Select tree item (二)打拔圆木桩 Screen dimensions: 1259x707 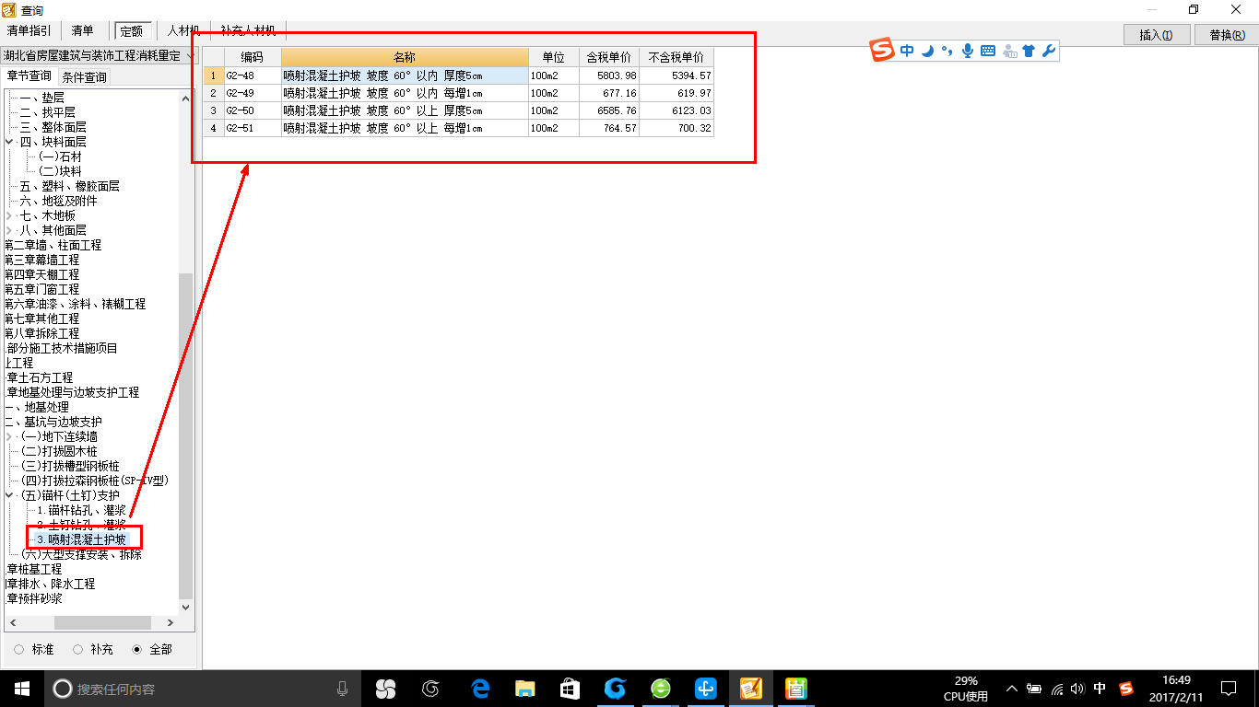pyautogui.click(x=59, y=451)
